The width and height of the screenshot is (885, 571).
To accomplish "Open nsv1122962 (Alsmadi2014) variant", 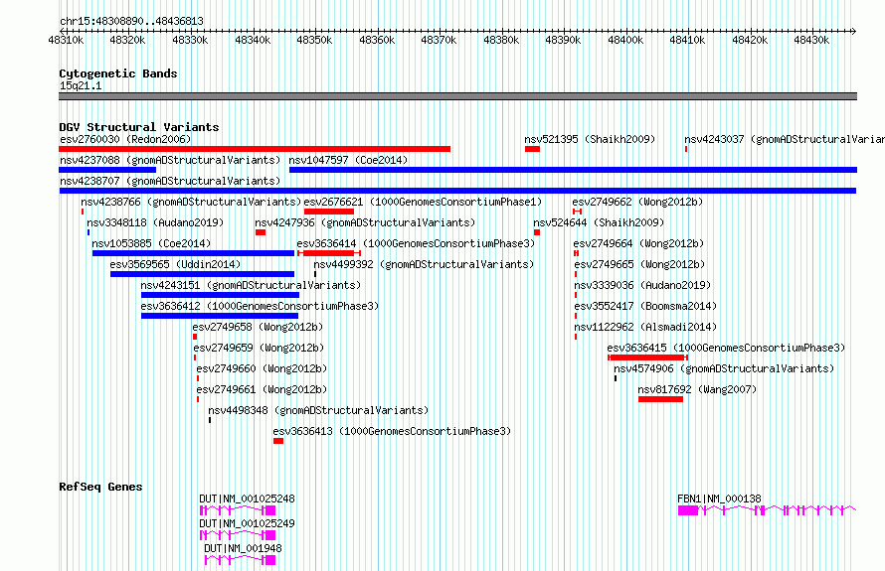I will [x=645, y=327].
